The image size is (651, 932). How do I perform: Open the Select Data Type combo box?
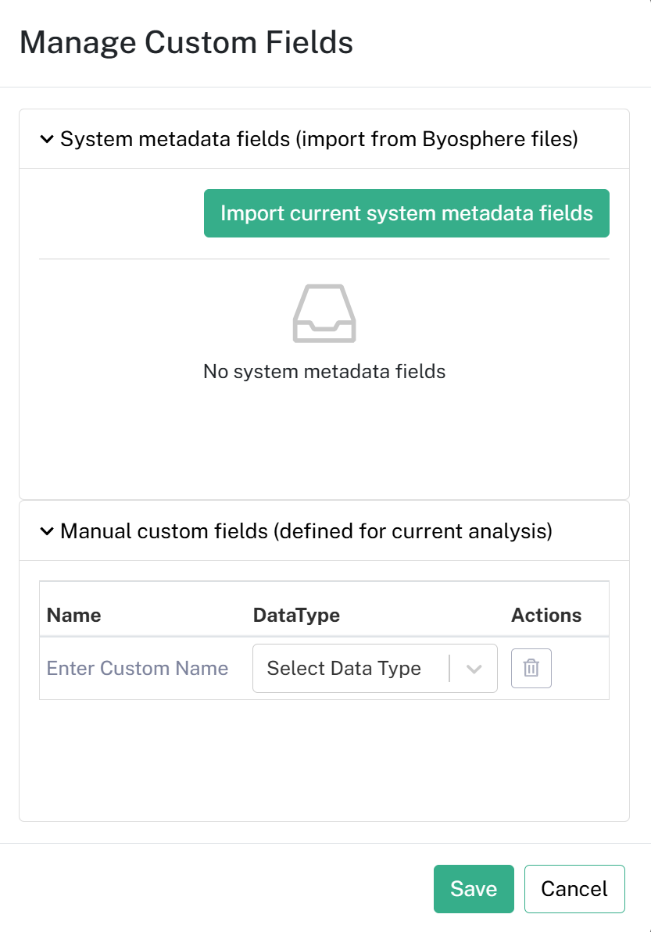[375, 668]
